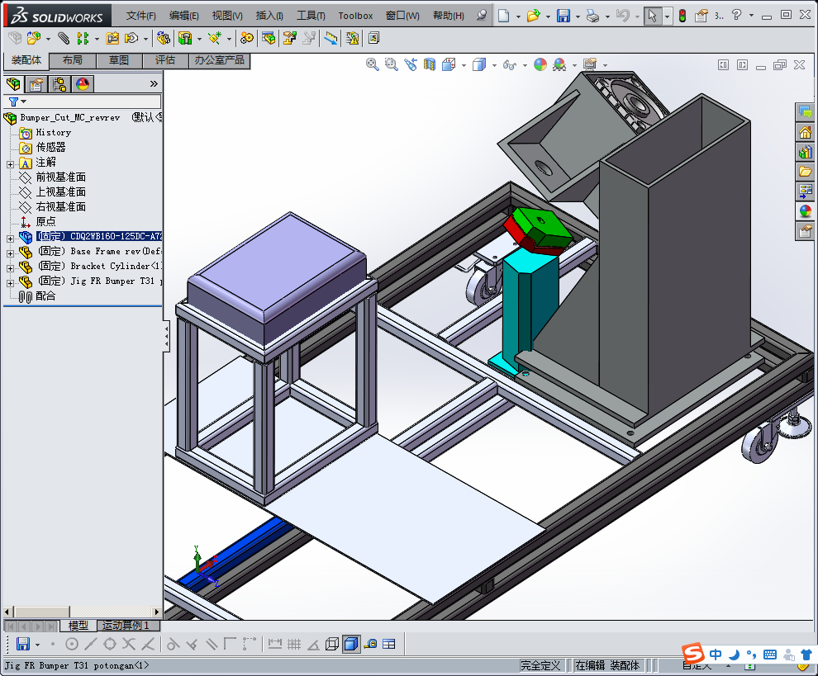Click the Zoom to Fit magnifier icon

tap(373, 65)
